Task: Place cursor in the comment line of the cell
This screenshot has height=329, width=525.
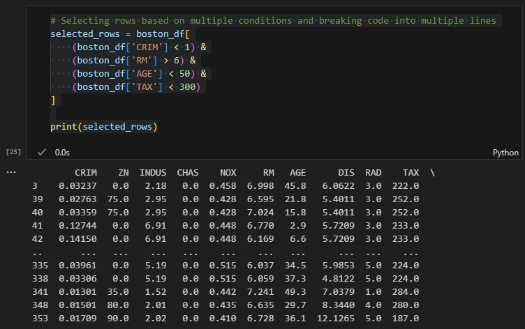Action: tap(273, 20)
